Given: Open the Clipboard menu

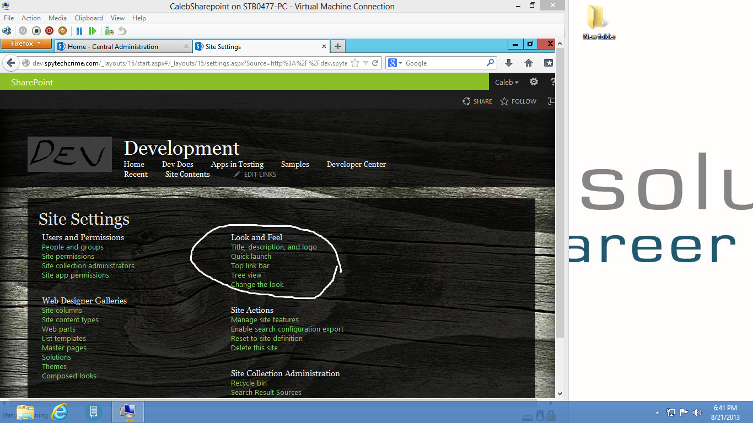Looking at the screenshot, I should [89, 18].
